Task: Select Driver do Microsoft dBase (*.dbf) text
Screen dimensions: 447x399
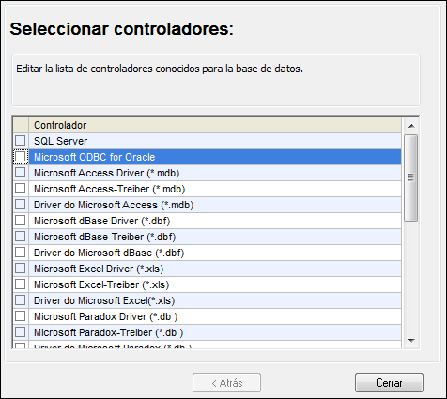Action: click(109, 253)
